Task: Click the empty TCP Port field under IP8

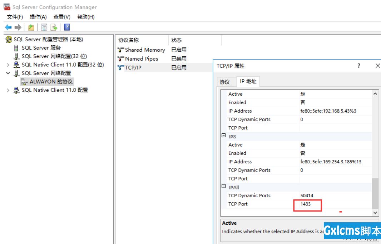Action: (336, 179)
